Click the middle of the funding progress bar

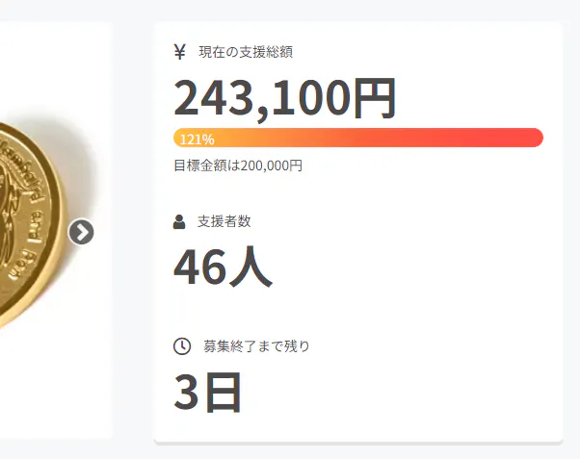[x=358, y=138]
